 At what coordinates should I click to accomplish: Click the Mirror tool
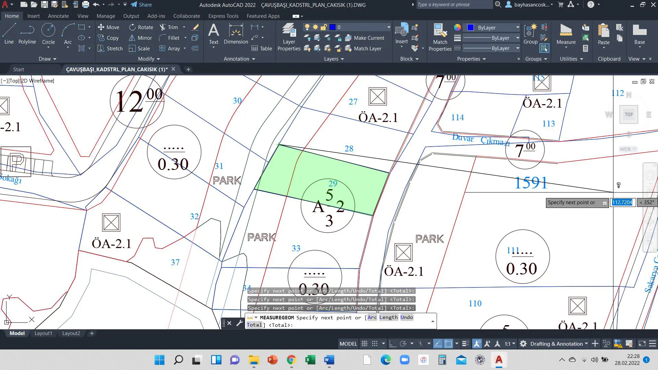tap(140, 38)
